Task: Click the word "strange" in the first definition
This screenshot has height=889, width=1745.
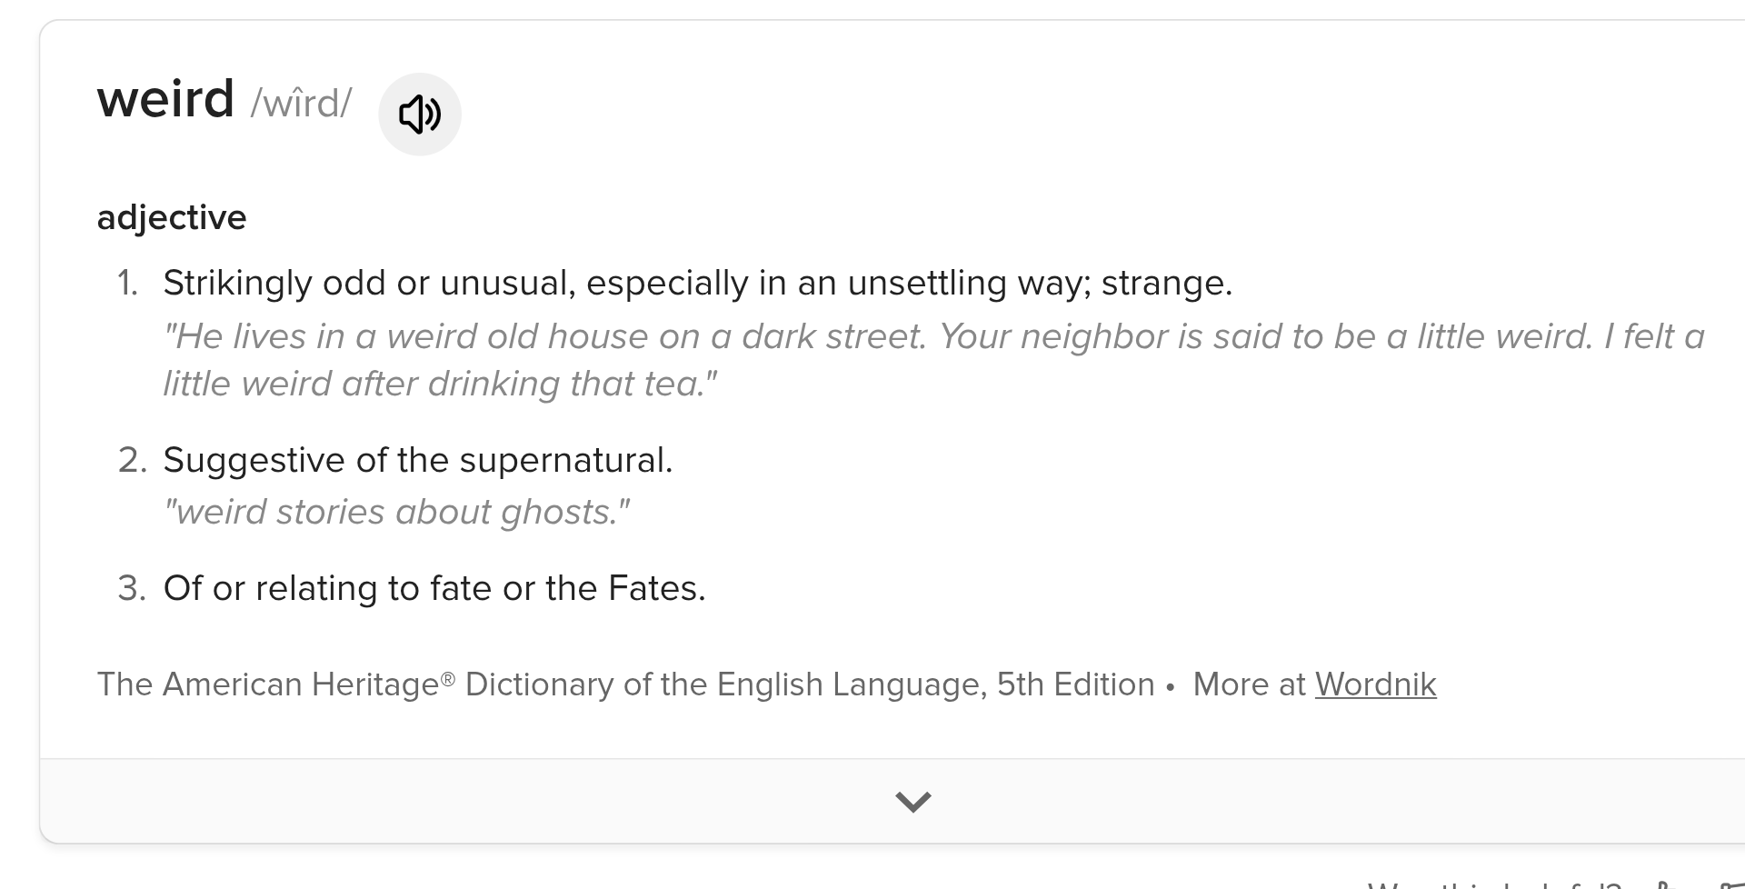Action: [1166, 283]
